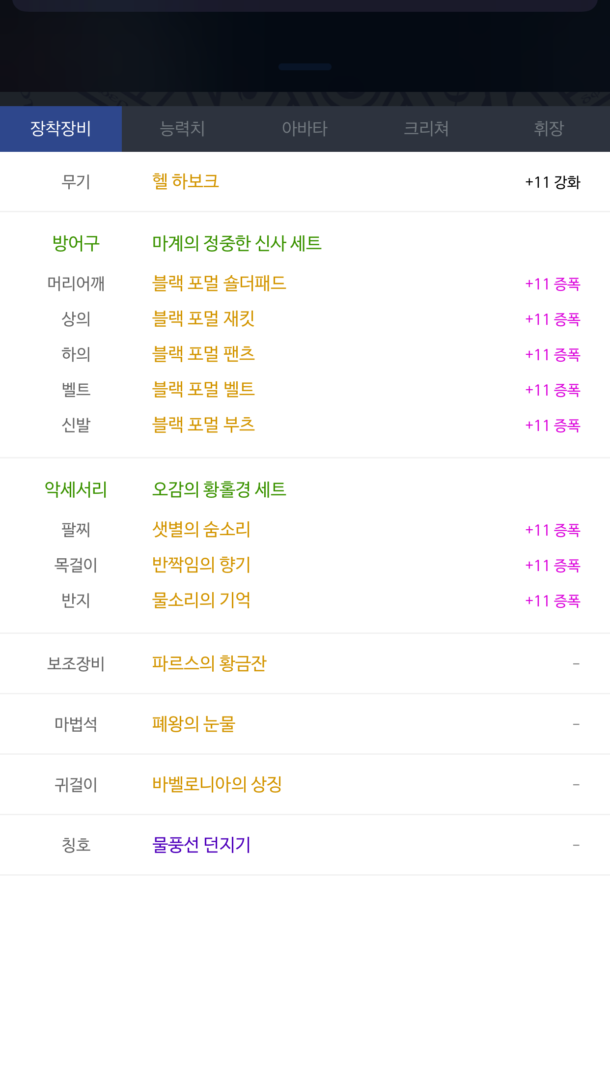Open the 블랙 포멀 팬츠 item
The height and width of the screenshot is (1085, 610).
coord(203,354)
